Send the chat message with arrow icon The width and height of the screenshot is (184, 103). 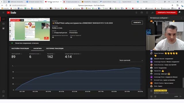click(x=181, y=96)
